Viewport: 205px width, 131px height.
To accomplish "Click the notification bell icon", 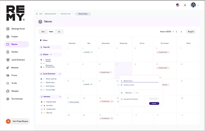I will (x=185, y=5).
